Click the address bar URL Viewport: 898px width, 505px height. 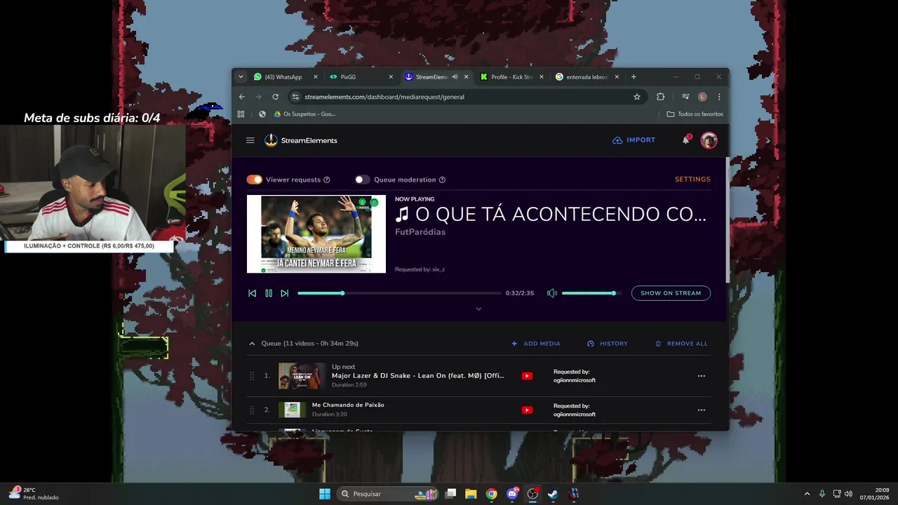[x=384, y=97]
